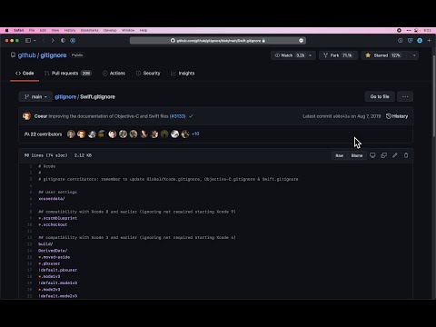436x327 pixels.
Task: Focus the Safari address bar
Action: [218, 40]
